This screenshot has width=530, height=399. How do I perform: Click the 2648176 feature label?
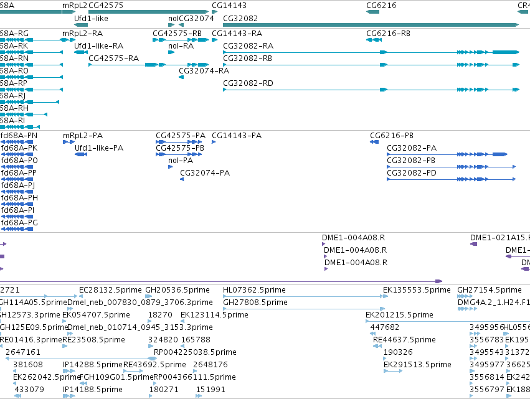click(211, 365)
